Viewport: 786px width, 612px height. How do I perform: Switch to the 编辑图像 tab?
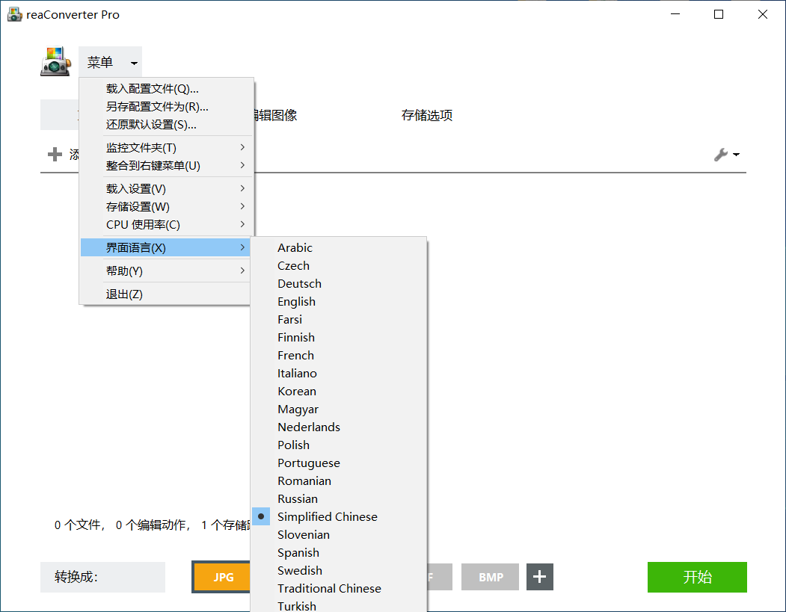(276, 115)
